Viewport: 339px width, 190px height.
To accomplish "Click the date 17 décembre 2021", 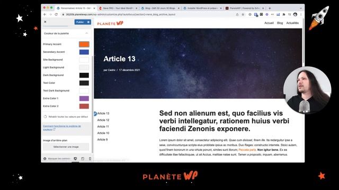I will (129, 70).
